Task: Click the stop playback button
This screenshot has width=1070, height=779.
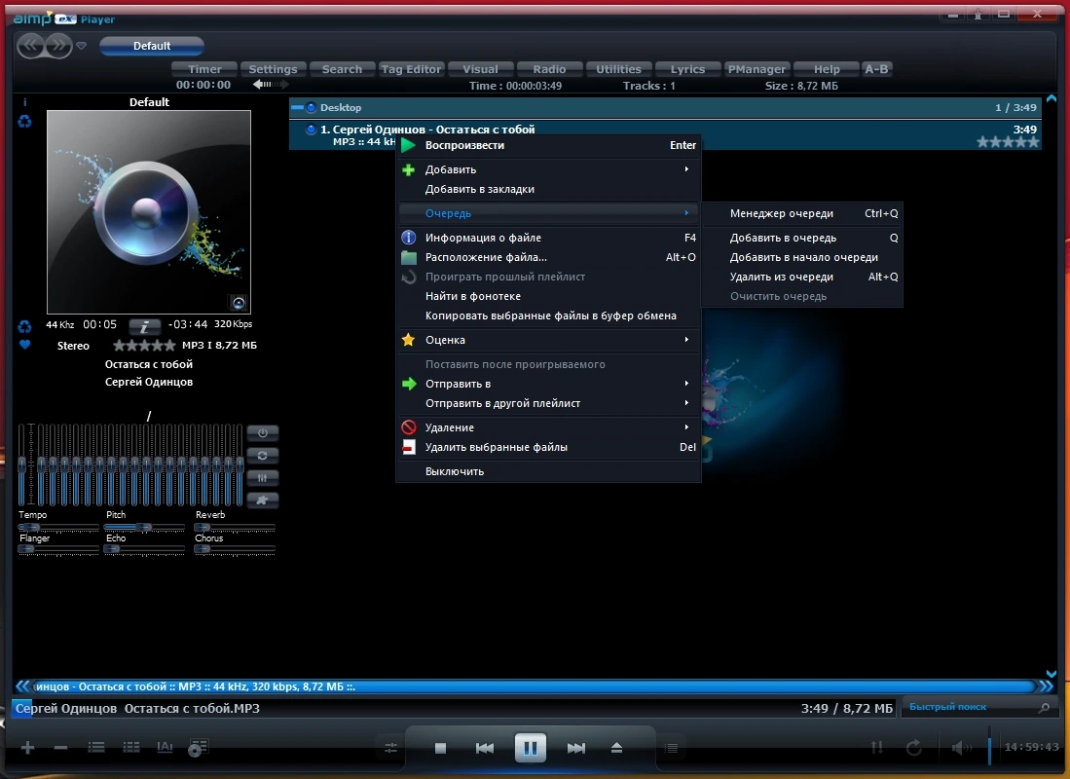Action: click(440, 748)
